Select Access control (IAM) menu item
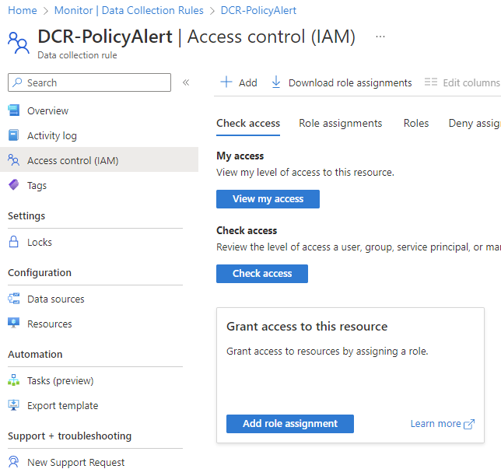501x476 pixels. click(99, 159)
